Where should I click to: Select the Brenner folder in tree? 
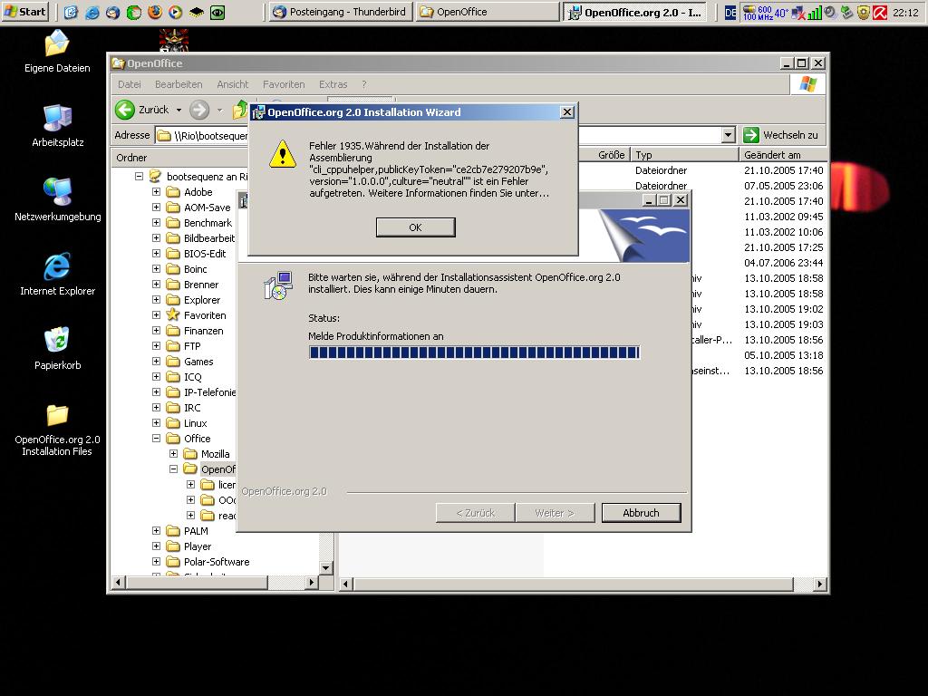click(201, 285)
